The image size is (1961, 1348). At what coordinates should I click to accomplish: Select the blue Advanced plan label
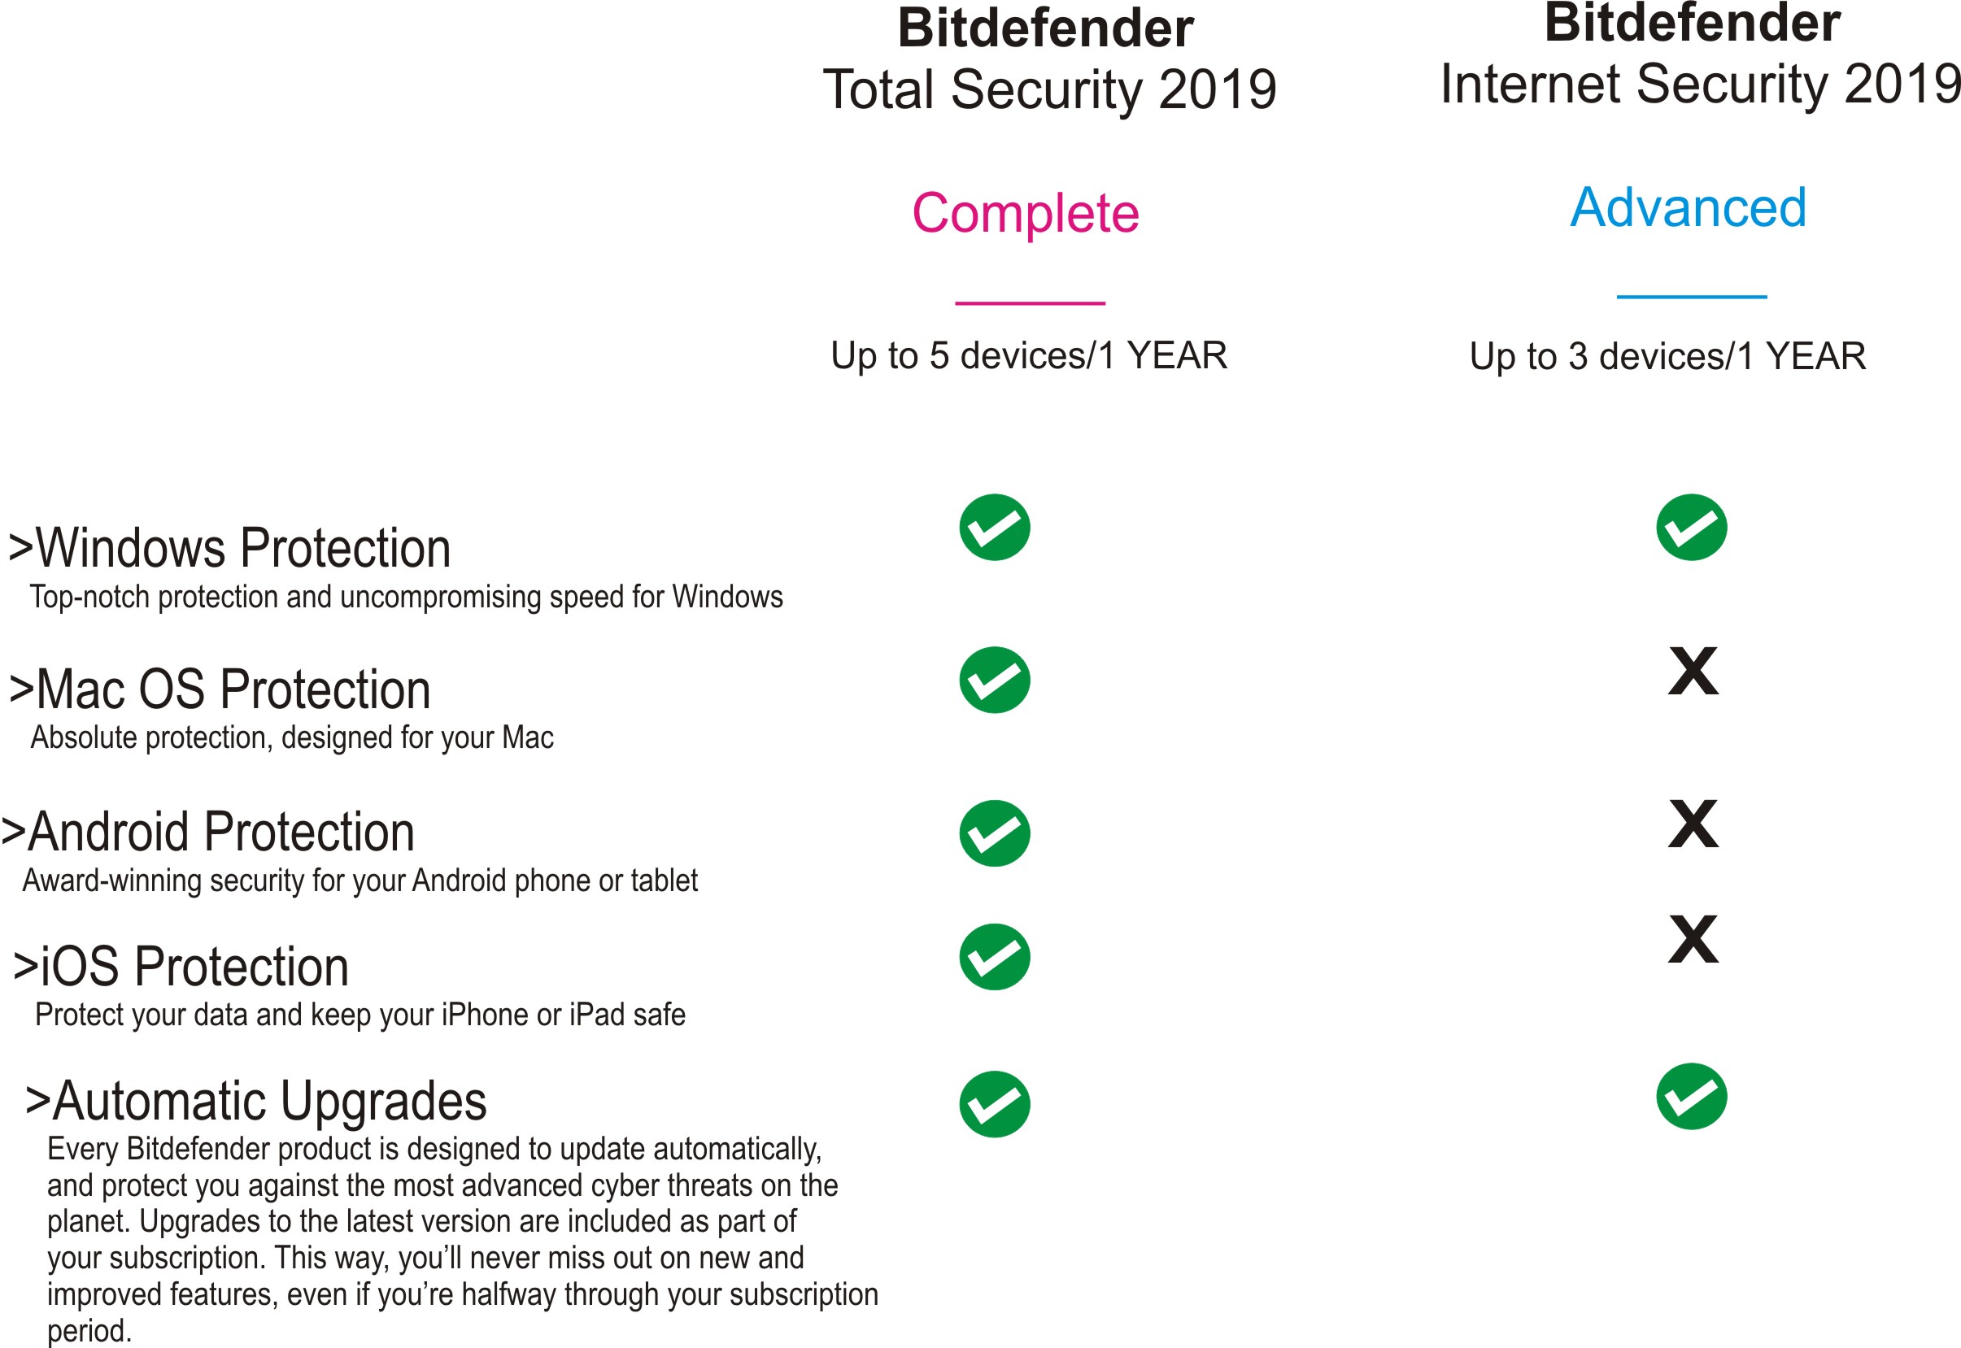tap(1688, 207)
